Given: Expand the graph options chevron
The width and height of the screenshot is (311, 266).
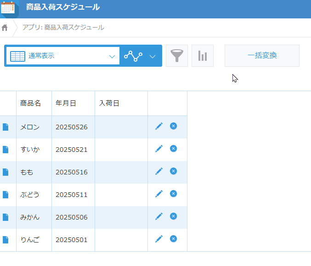Looking at the screenshot, I should [153, 57].
